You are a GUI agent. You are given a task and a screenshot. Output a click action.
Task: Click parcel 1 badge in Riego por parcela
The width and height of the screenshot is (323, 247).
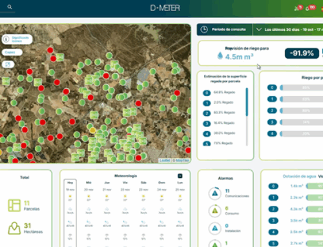(272, 99)
